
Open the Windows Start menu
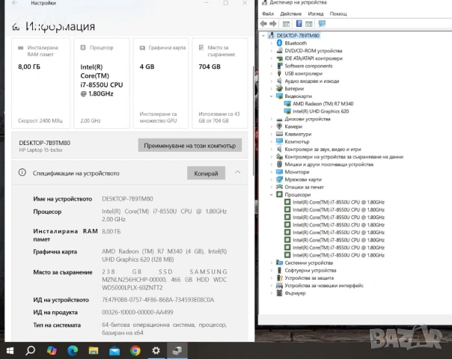pos(10,351)
